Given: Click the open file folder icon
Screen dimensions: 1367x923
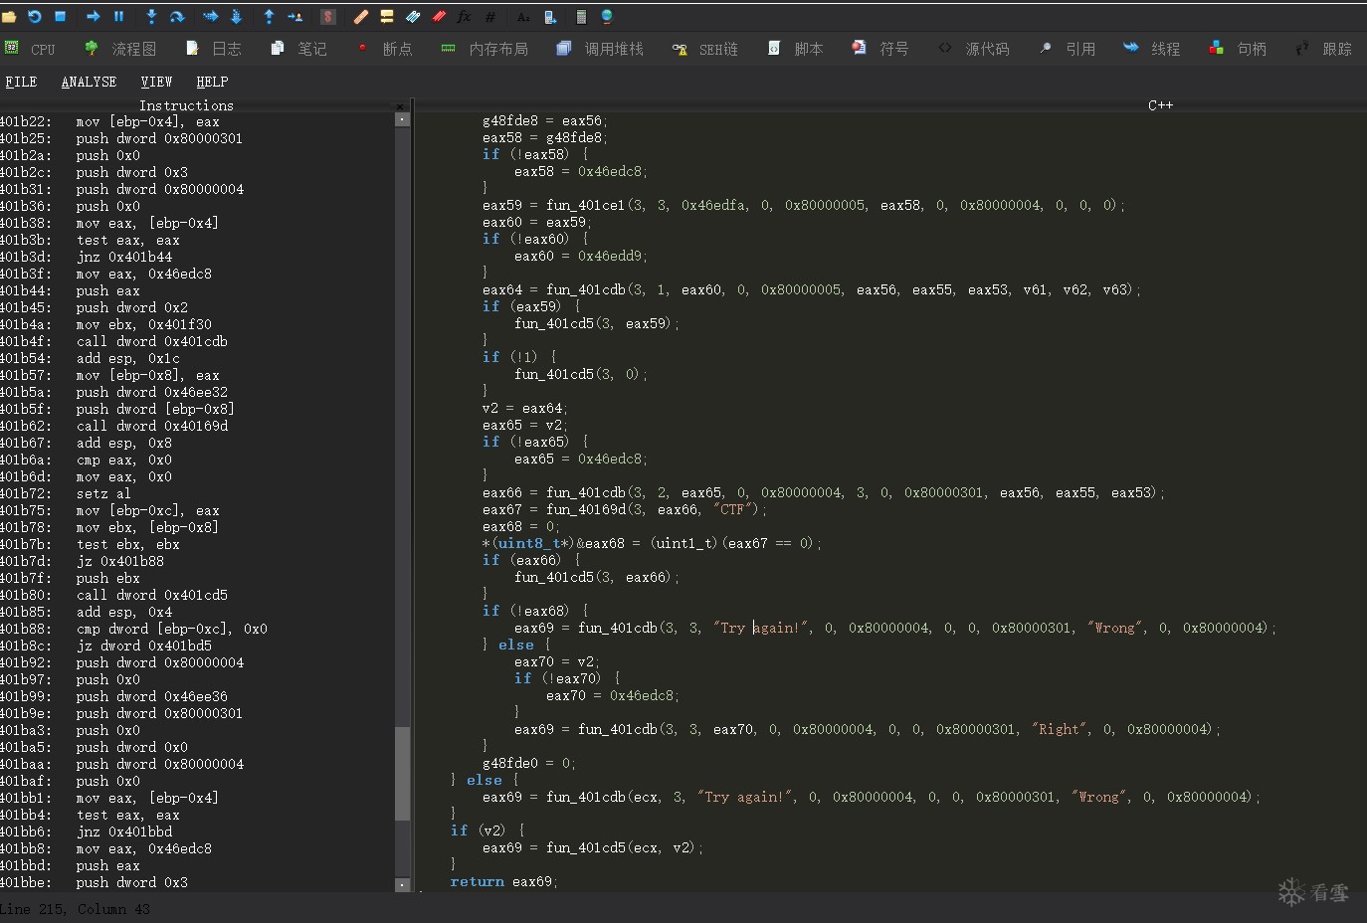Looking at the screenshot, I should 10,16.
